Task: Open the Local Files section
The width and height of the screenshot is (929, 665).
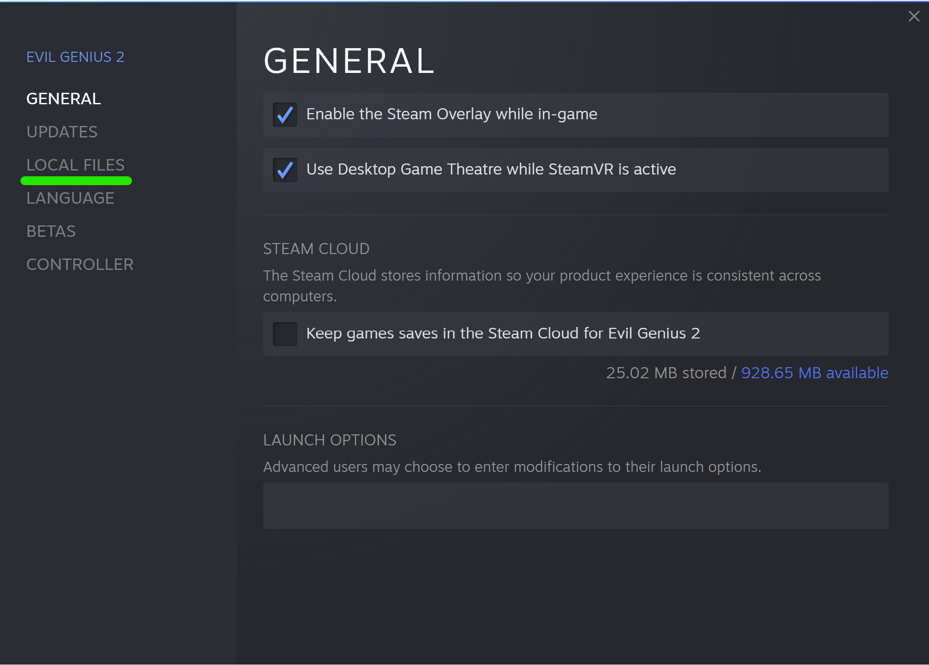Action: pos(76,164)
